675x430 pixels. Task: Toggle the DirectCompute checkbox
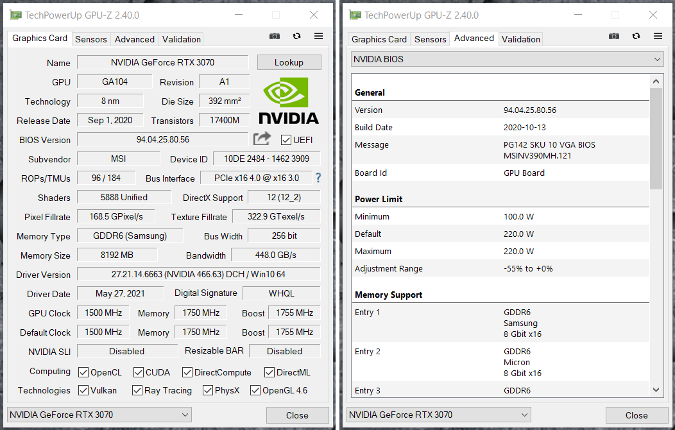pos(187,372)
